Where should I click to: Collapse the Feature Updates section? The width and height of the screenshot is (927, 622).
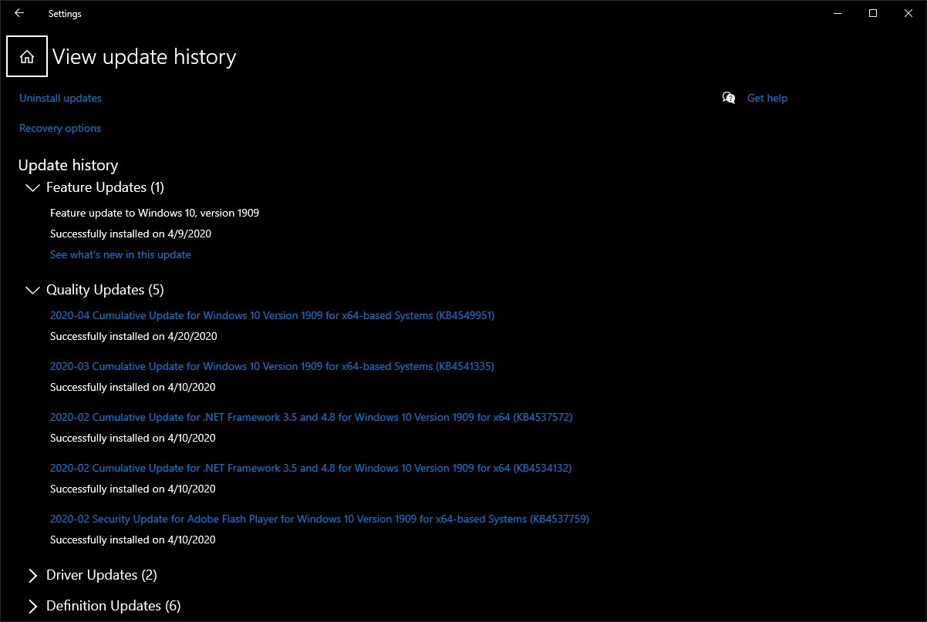click(x=32, y=188)
